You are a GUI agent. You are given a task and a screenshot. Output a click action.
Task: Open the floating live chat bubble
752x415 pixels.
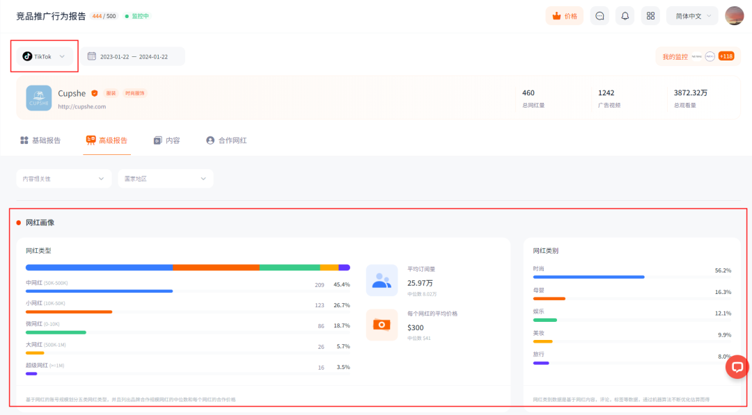pyautogui.click(x=737, y=367)
